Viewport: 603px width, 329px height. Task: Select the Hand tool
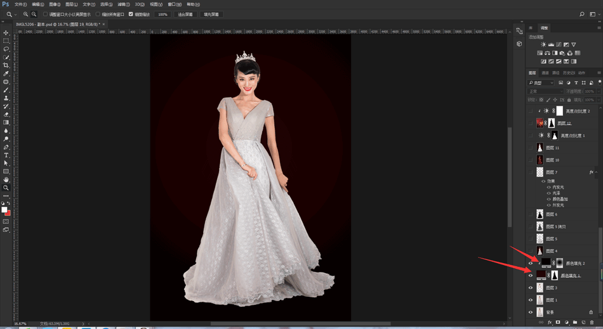point(6,179)
